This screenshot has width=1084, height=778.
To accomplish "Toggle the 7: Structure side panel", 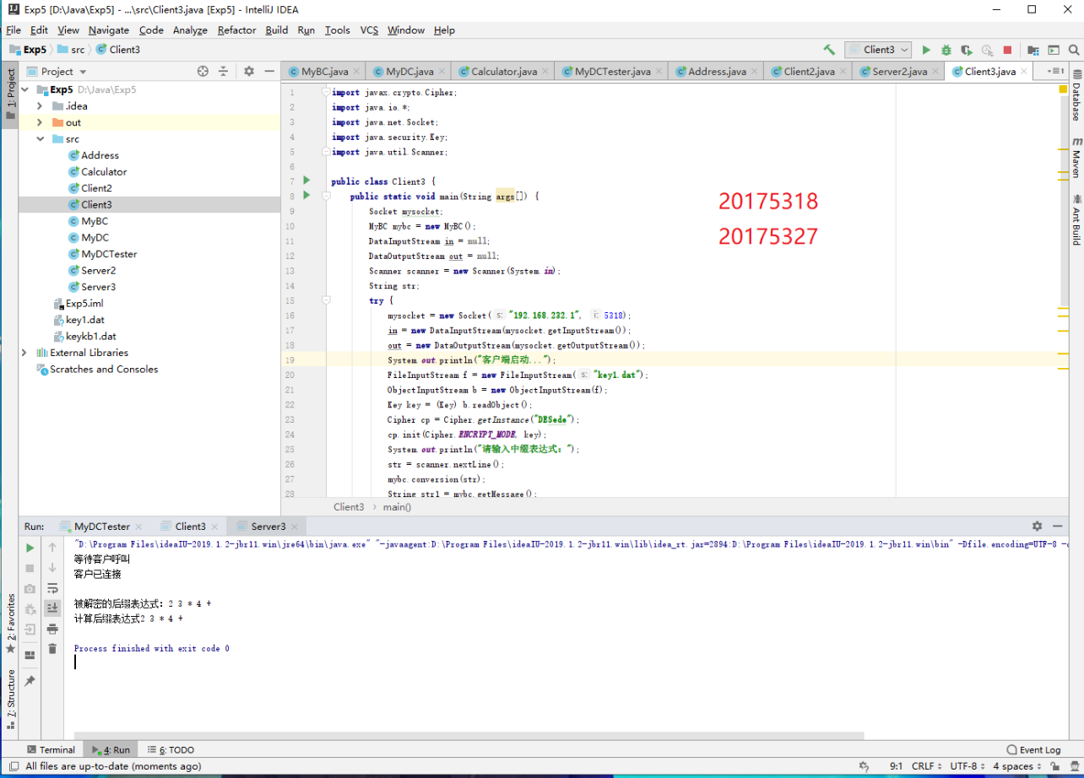I will coord(10,700).
